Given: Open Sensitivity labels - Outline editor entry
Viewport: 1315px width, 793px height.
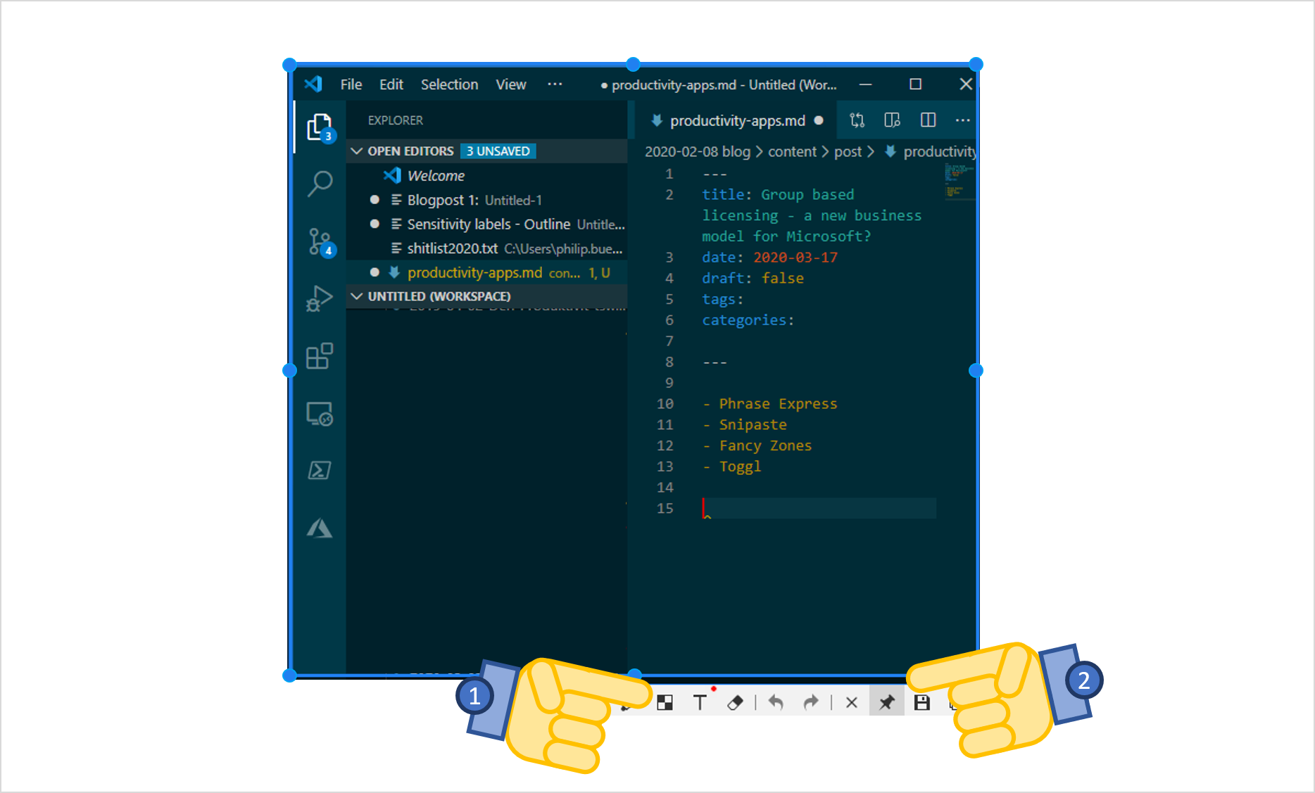Looking at the screenshot, I should tap(486, 224).
